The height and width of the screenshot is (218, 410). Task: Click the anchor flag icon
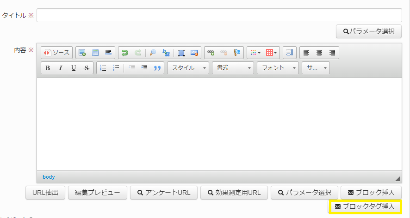coord(236,53)
